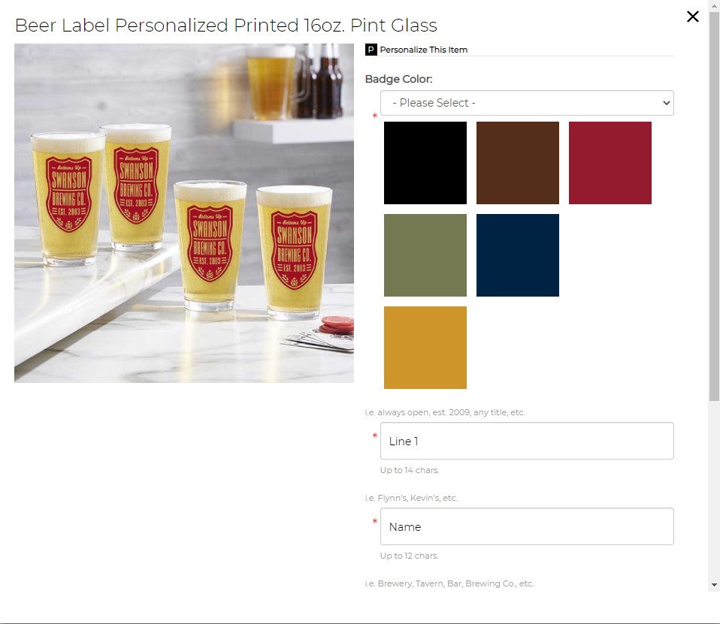Click the Badge Color label
Screen dimensions: 720x624
click(398, 79)
